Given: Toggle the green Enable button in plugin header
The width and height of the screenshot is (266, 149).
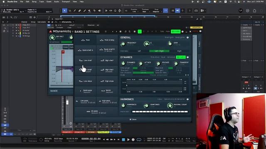Looking at the screenshot, I should coord(175,31).
